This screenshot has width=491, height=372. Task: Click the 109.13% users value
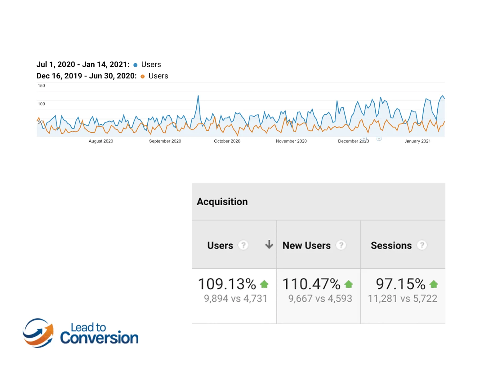pyautogui.click(x=227, y=284)
